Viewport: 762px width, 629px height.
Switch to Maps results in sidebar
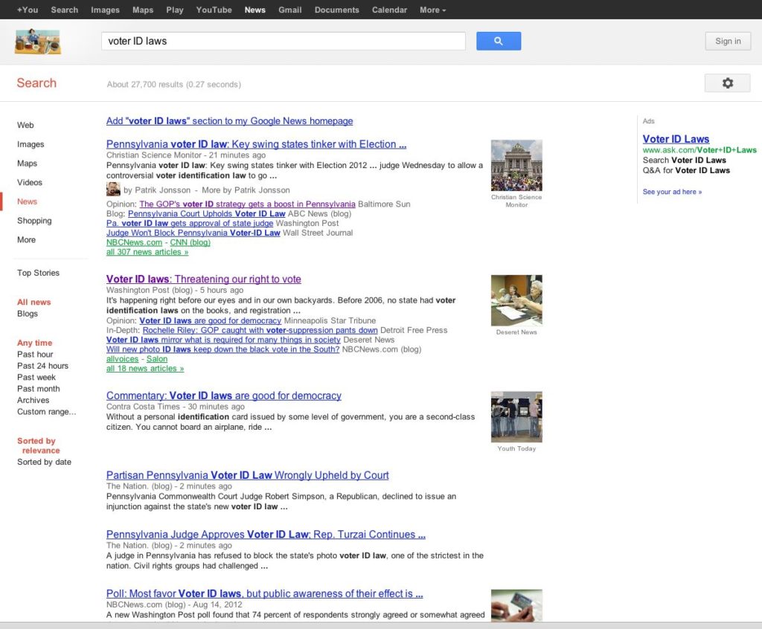pyautogui.click(x=28, y=164)
